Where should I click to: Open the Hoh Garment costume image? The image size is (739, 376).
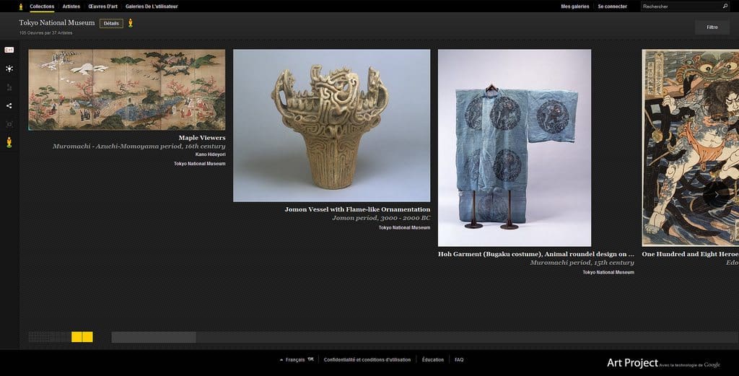(x=514, y=148)
